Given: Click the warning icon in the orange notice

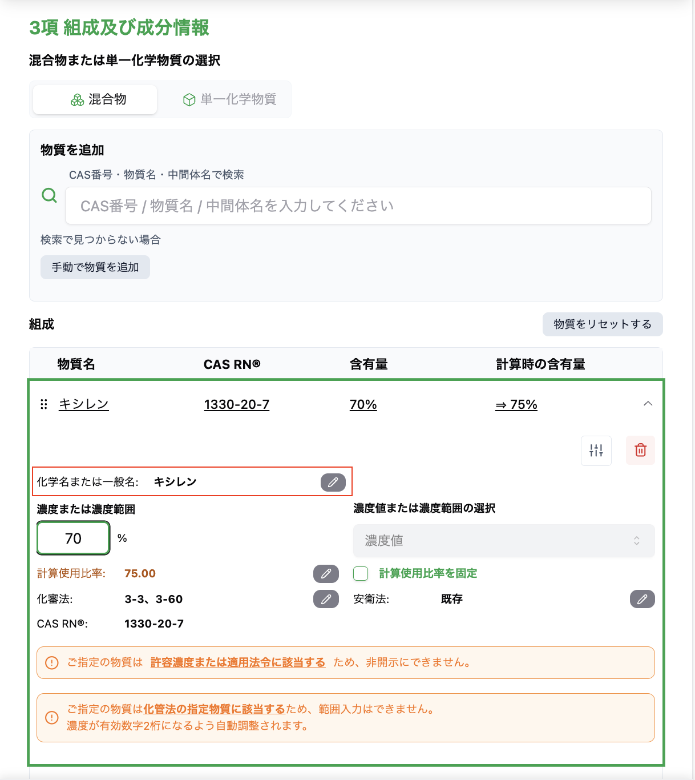Looking at the screenshot, I should (51, 662).
